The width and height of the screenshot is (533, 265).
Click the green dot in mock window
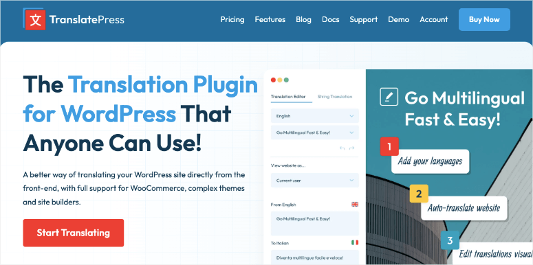coord(286,80)
